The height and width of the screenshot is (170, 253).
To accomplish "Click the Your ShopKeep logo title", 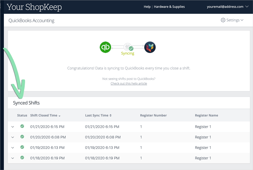I will [x=34, y=7].
